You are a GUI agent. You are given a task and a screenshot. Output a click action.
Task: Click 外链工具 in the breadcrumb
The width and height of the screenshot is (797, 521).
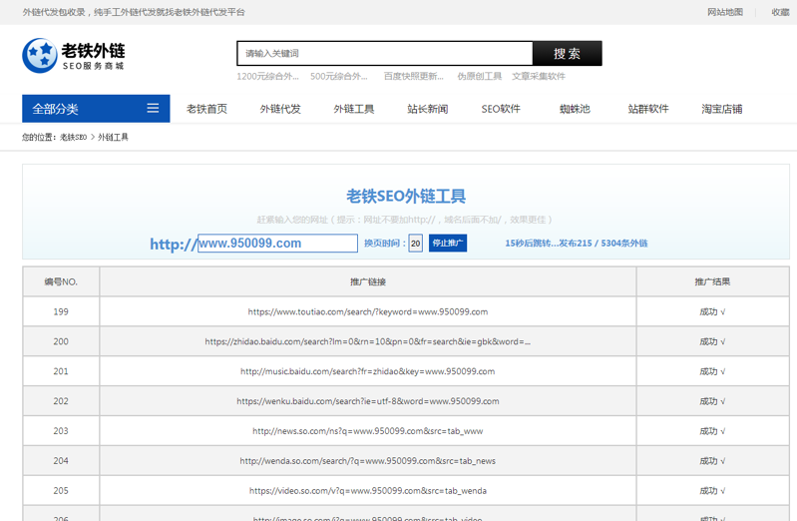pos(113,138)
